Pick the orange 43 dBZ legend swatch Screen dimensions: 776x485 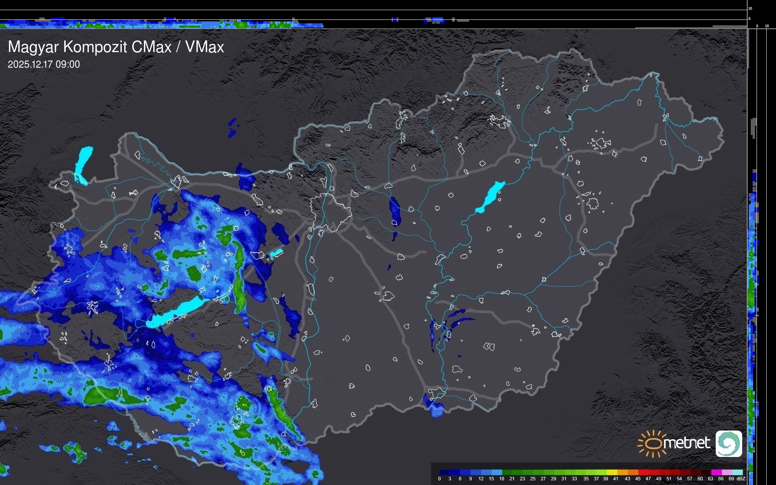(x=633, y=472)
